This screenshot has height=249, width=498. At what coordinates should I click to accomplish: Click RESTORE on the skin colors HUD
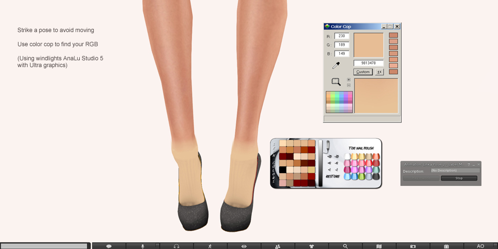pyautogui.click(x=332, y=177)
